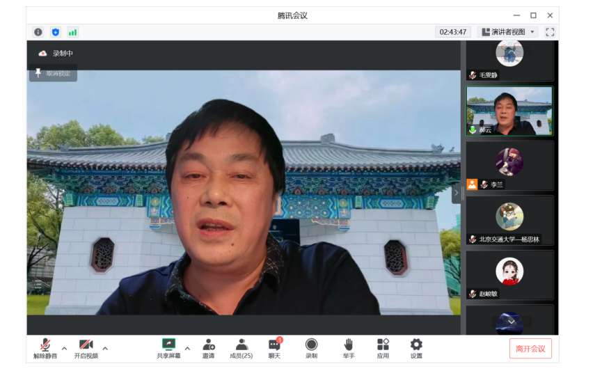This screenshot has width=602, height=371.
Task: Open meeting info icon in top bar
Action: [x=38, y=32]
